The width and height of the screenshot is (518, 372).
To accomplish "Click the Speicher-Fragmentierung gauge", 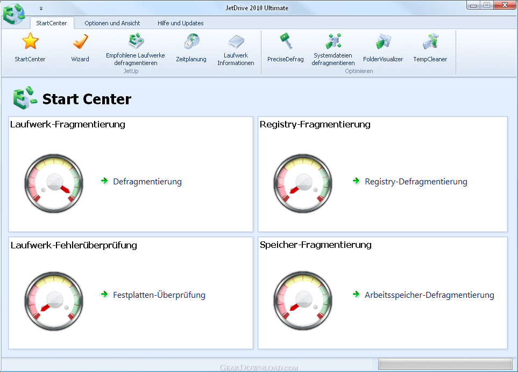I will coord(303,301).
